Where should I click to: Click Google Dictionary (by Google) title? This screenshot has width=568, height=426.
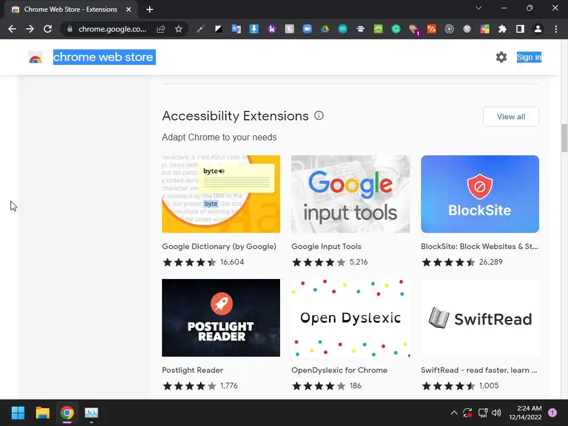click(219, 246)
